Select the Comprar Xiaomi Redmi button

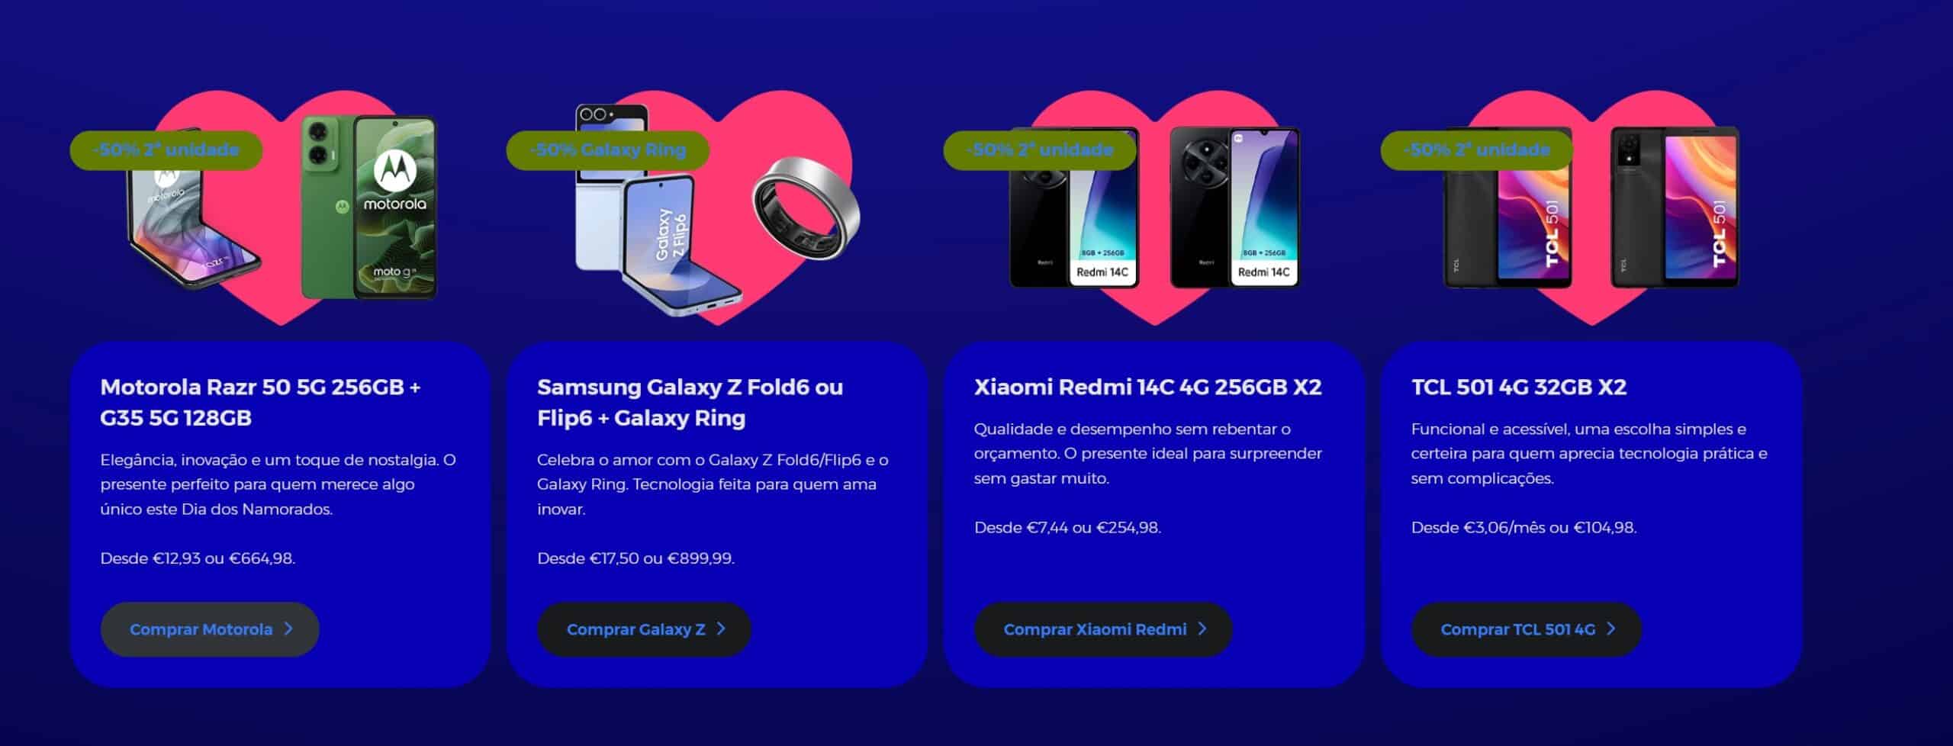[1103, 629]
